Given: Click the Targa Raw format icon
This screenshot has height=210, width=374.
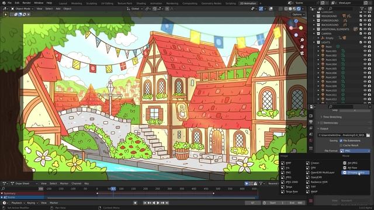Looking at the screenshot, I should click(283, 191).
